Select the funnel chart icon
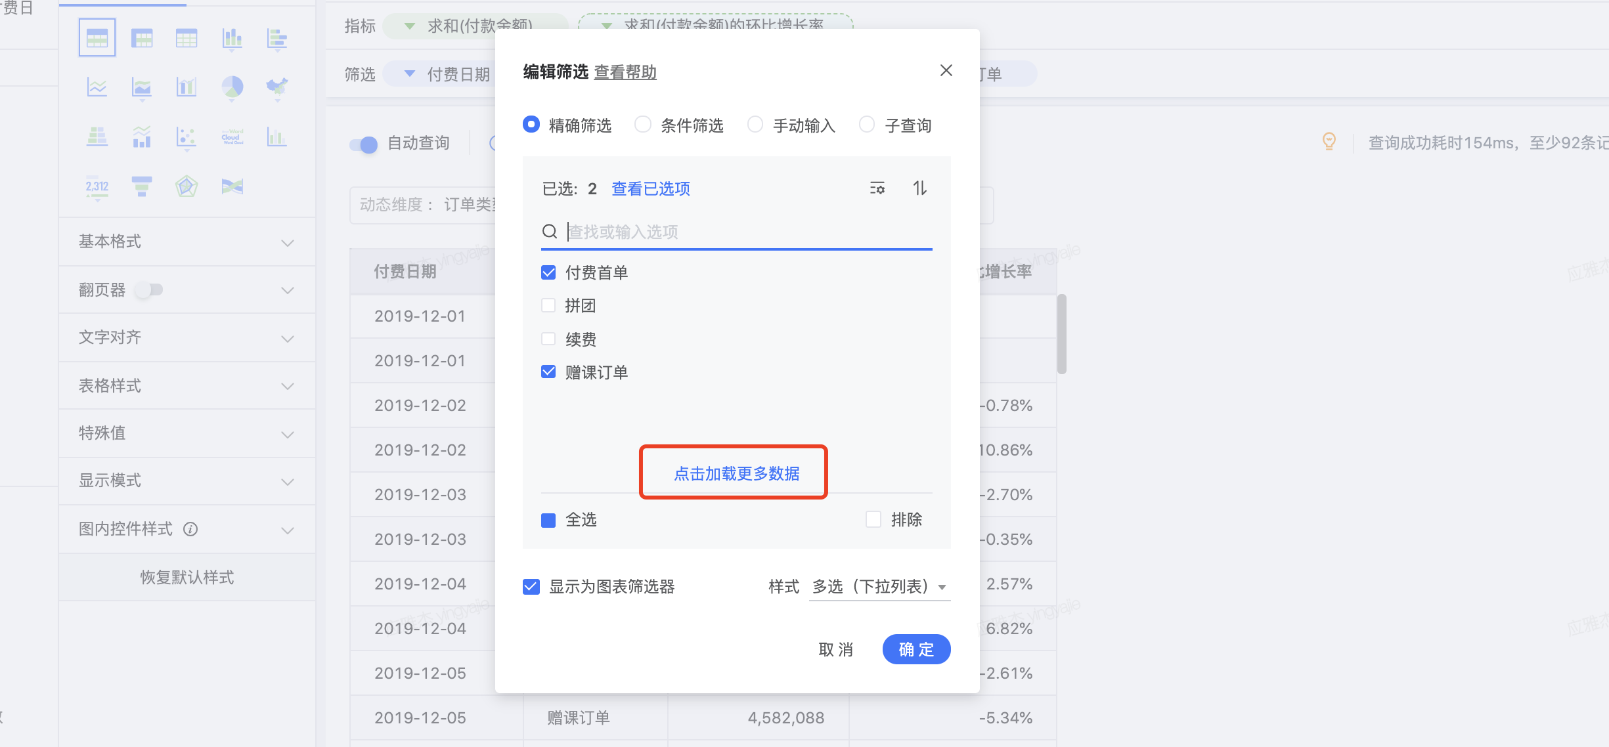Viewport: 1609px width, 747px height. [142, 186]
